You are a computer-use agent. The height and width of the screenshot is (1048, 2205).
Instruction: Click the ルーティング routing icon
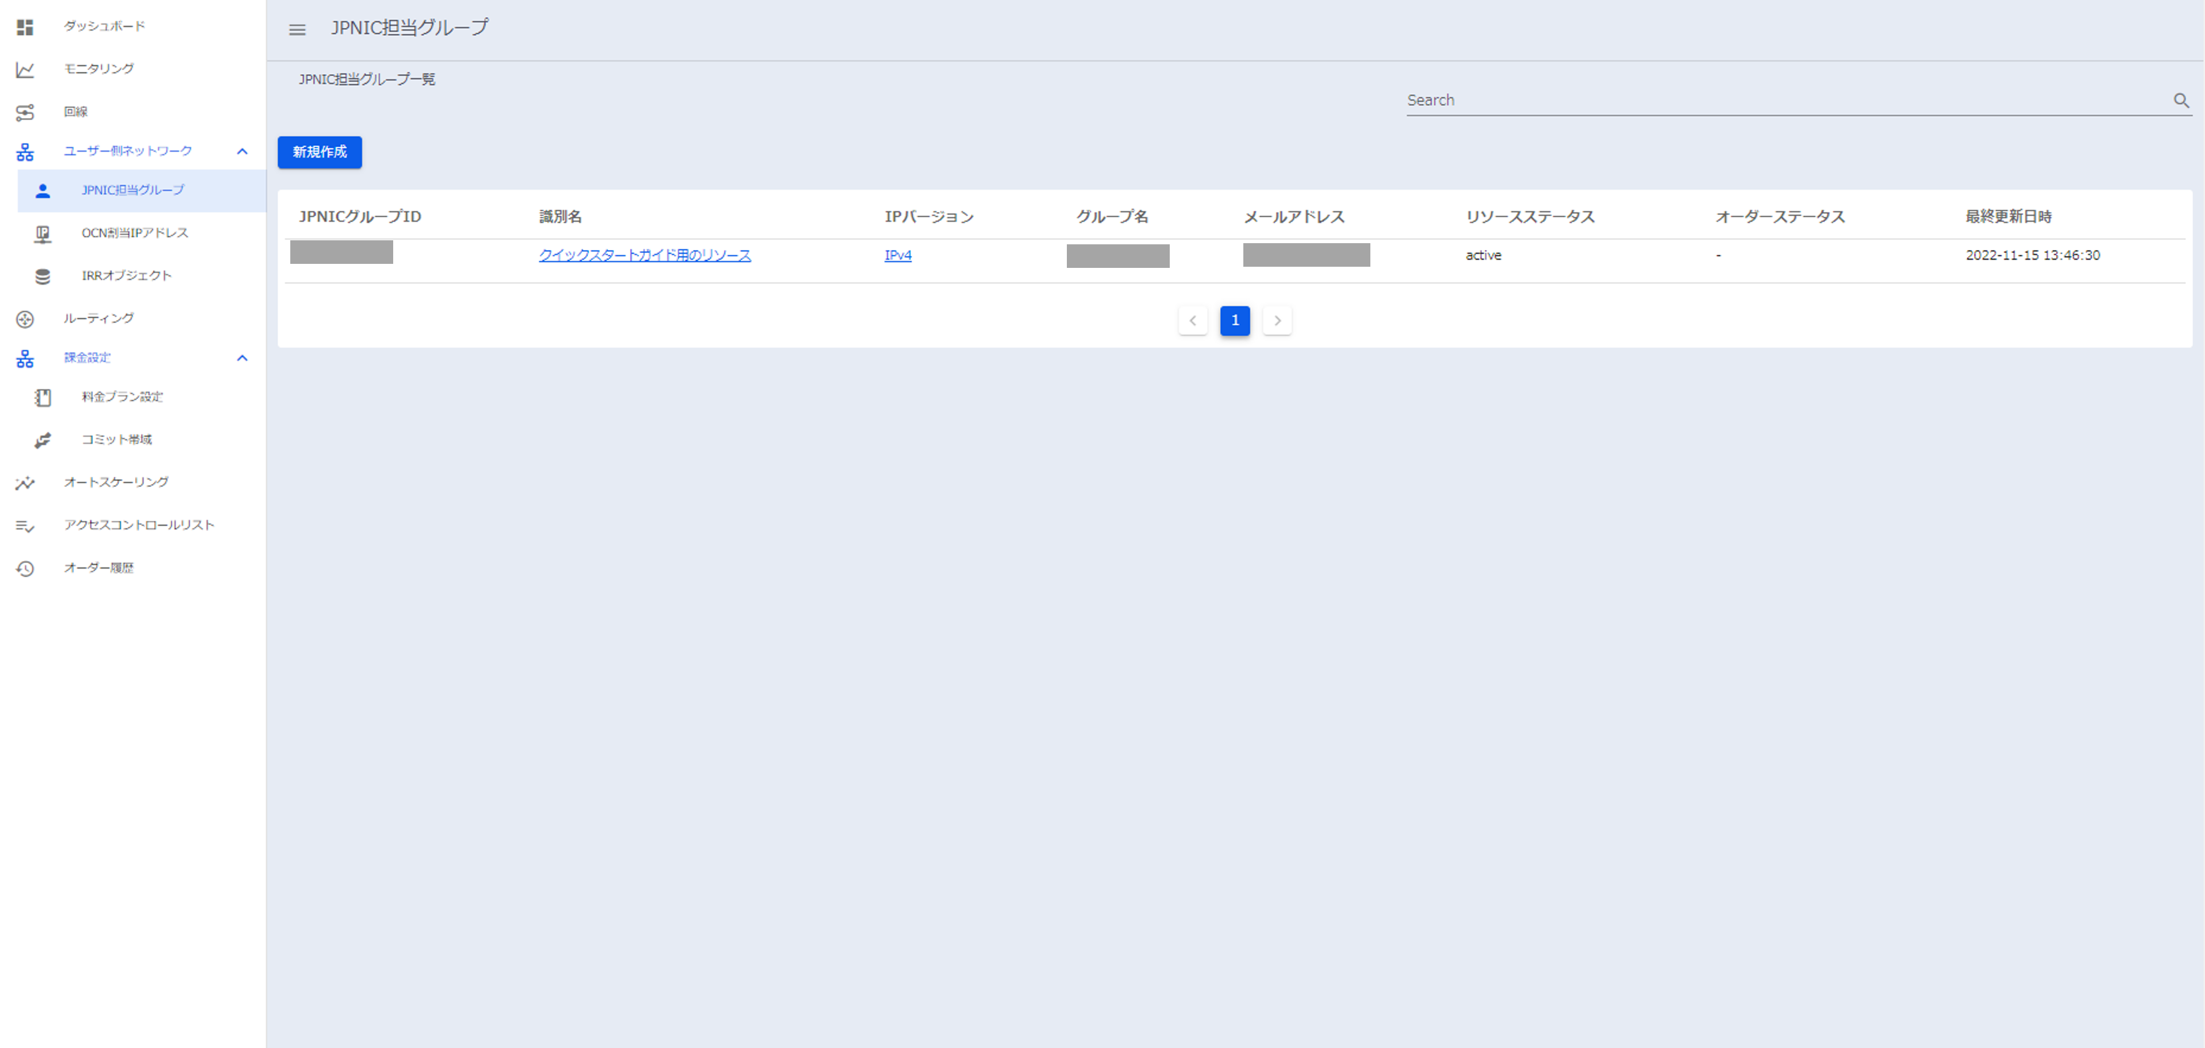click(25, 320)
